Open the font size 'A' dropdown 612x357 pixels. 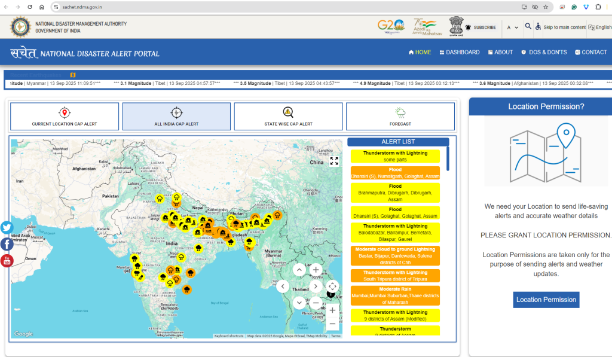tap(512, 28)
